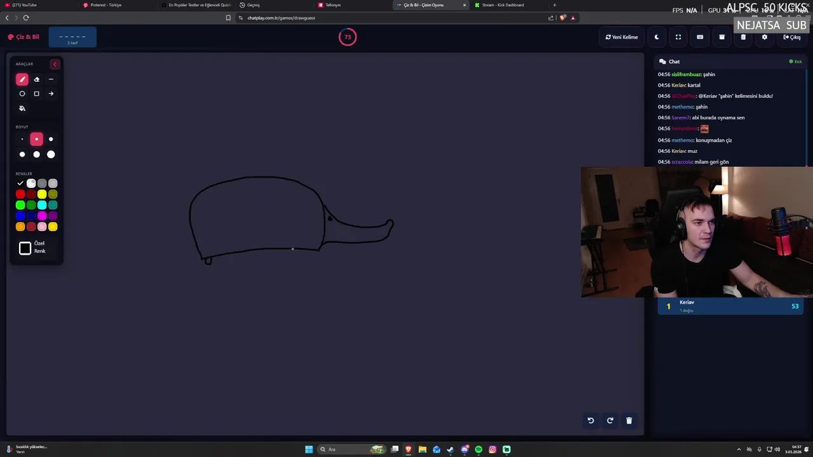Viewport: 813px width, 457px height.
Task: Pick the cyan color swatch
Action: (42, 205)
